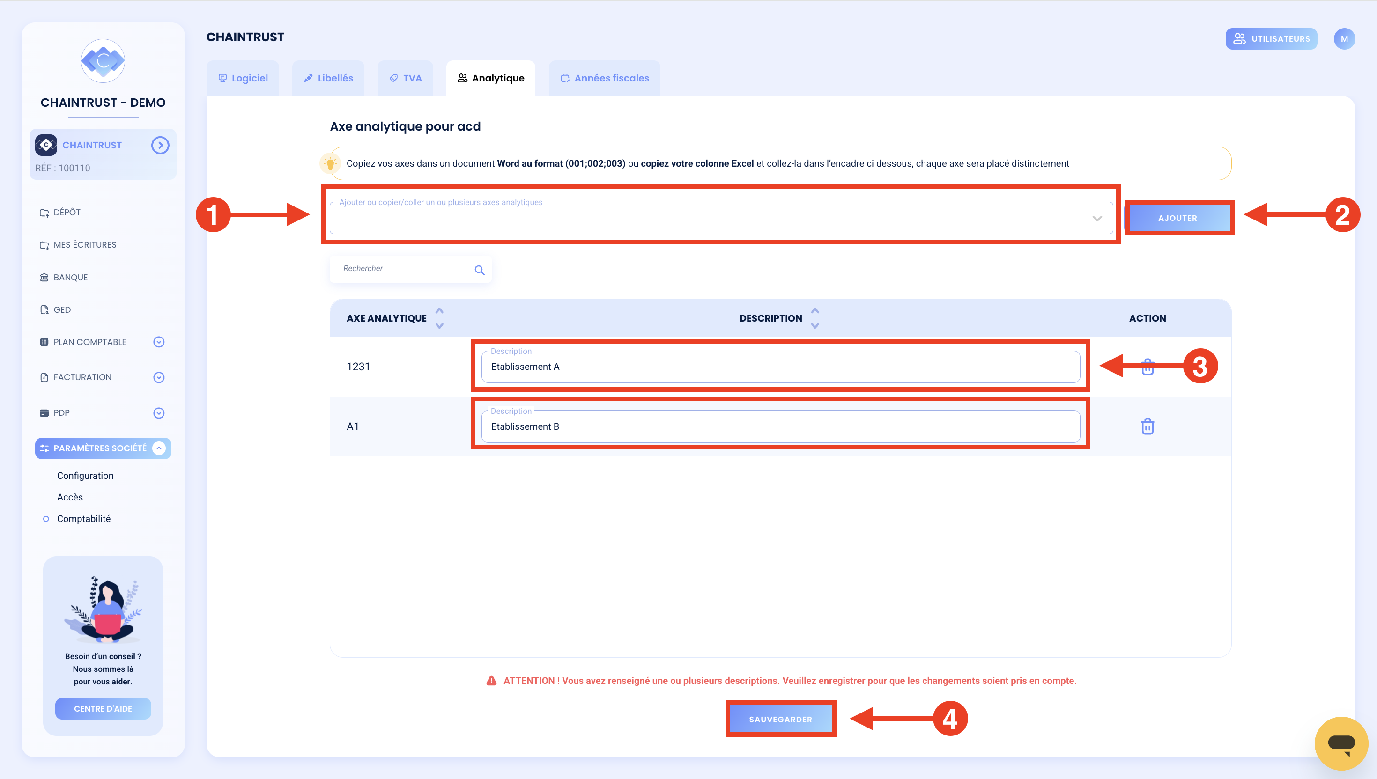Click the Chaintrust company arrow icon

pyautogui.click(x=160, y=145)
